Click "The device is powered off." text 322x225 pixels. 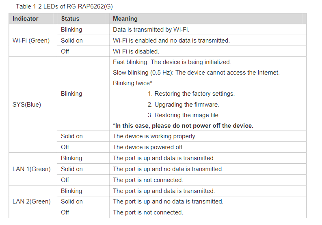[x=148, y=147]
